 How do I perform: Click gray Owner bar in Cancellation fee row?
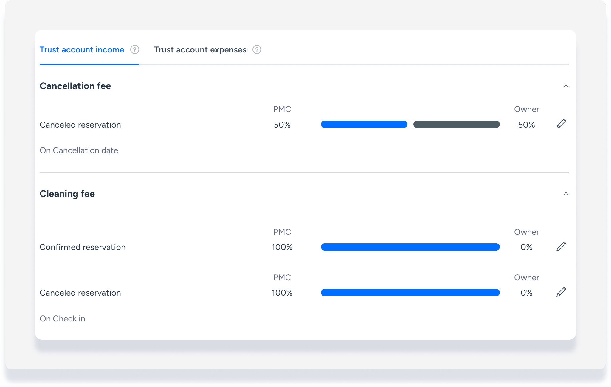click(456, 124)
